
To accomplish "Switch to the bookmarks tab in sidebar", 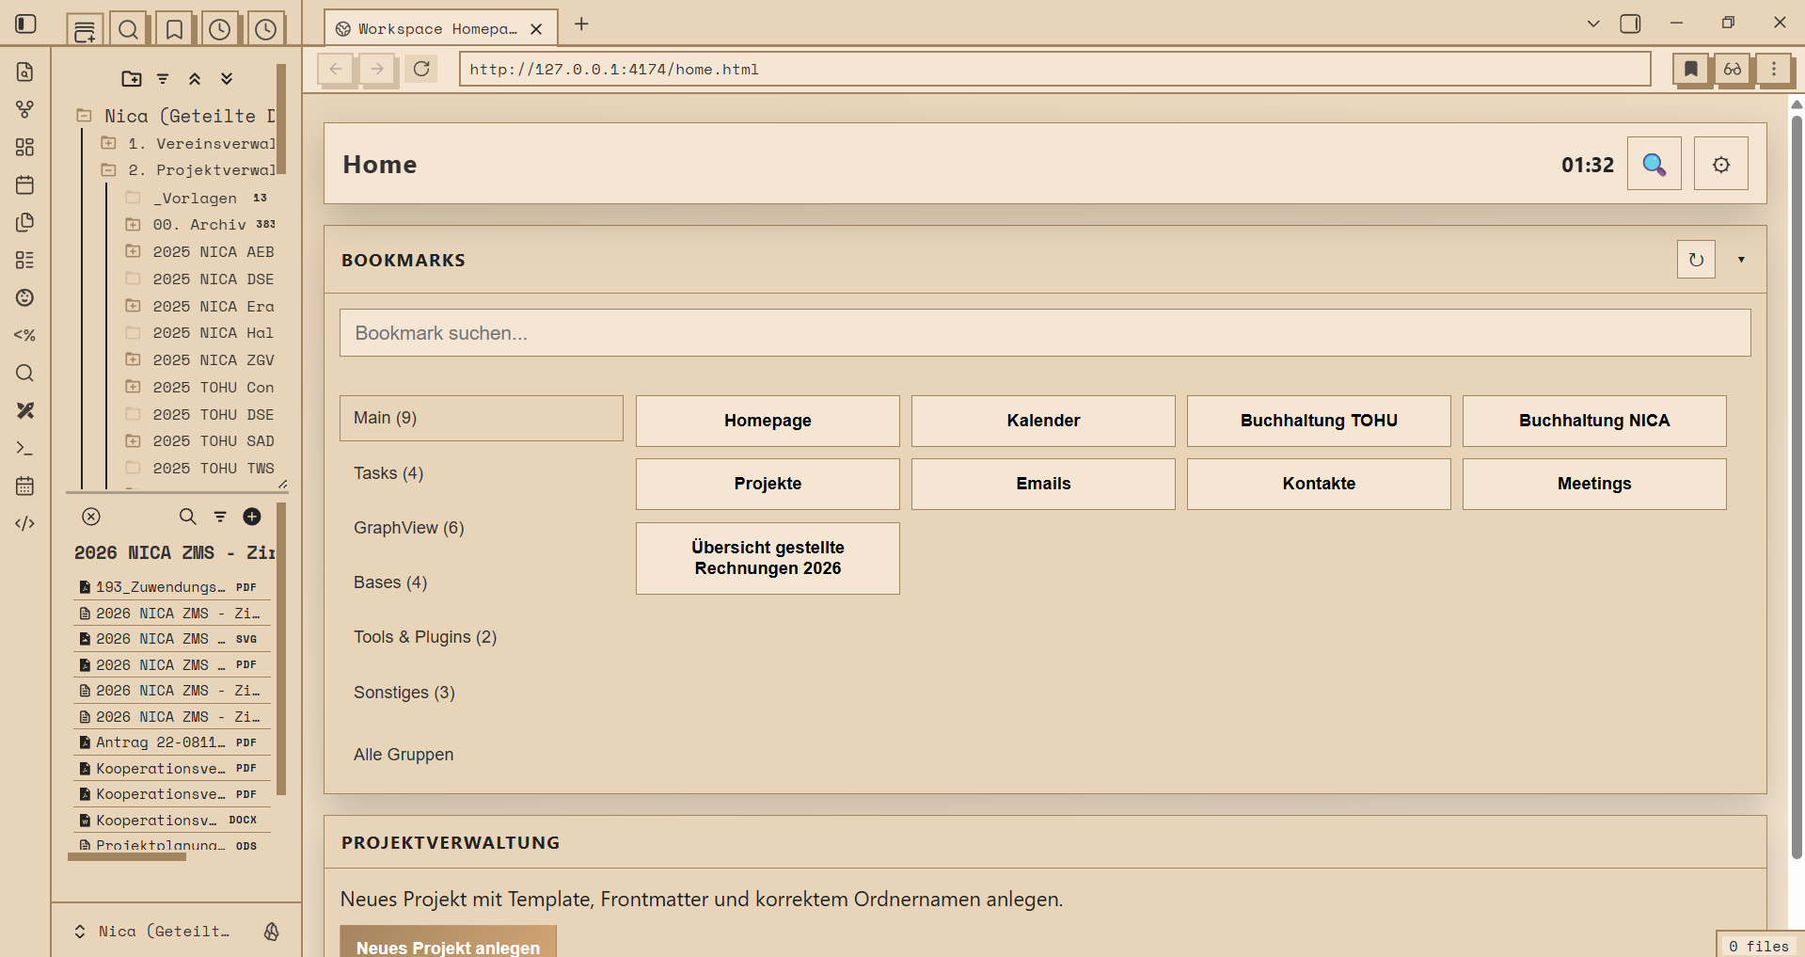I will click(x=174, y=29).
